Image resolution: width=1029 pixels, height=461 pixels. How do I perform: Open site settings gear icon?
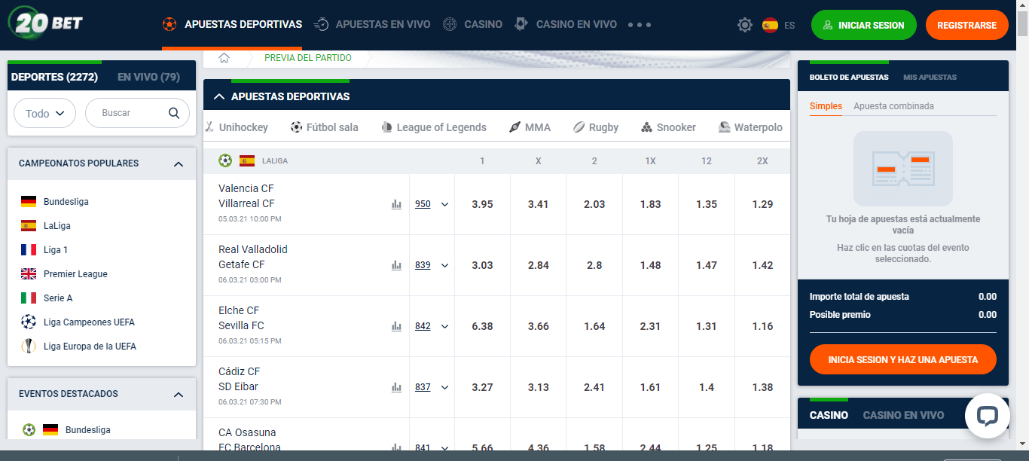pos(745,25)
